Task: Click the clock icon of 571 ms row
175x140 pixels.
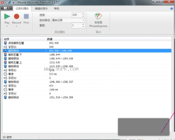Action: 5,74
